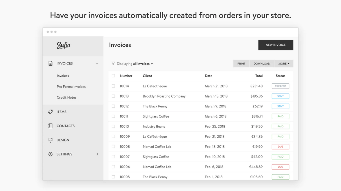Screen dimensions: 341x191
Task: Click the SENT status badge for invoice 10013
Action: [280, 96]
